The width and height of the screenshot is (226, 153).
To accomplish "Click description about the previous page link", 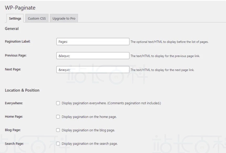I will tap(165, 56).
